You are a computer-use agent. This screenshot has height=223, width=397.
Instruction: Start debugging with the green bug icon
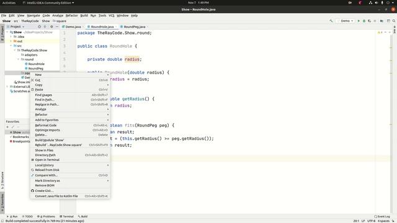click(x=364, y=21)
